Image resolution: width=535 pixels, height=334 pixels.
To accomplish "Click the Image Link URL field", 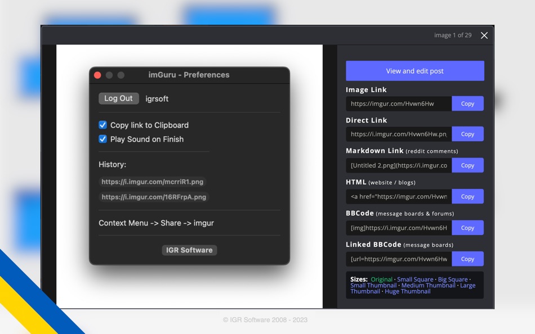I will [399, 103].
